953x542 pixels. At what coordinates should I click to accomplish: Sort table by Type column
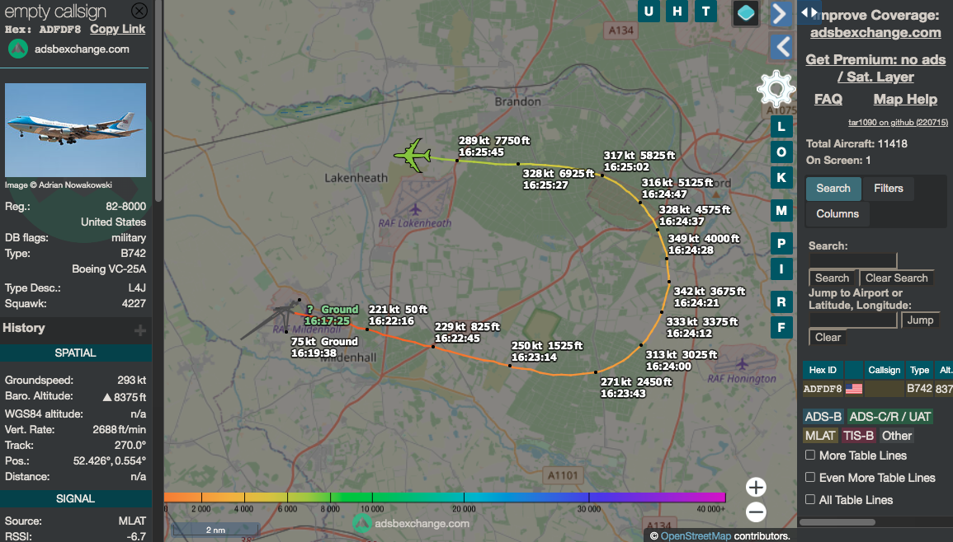click(919, 370)
